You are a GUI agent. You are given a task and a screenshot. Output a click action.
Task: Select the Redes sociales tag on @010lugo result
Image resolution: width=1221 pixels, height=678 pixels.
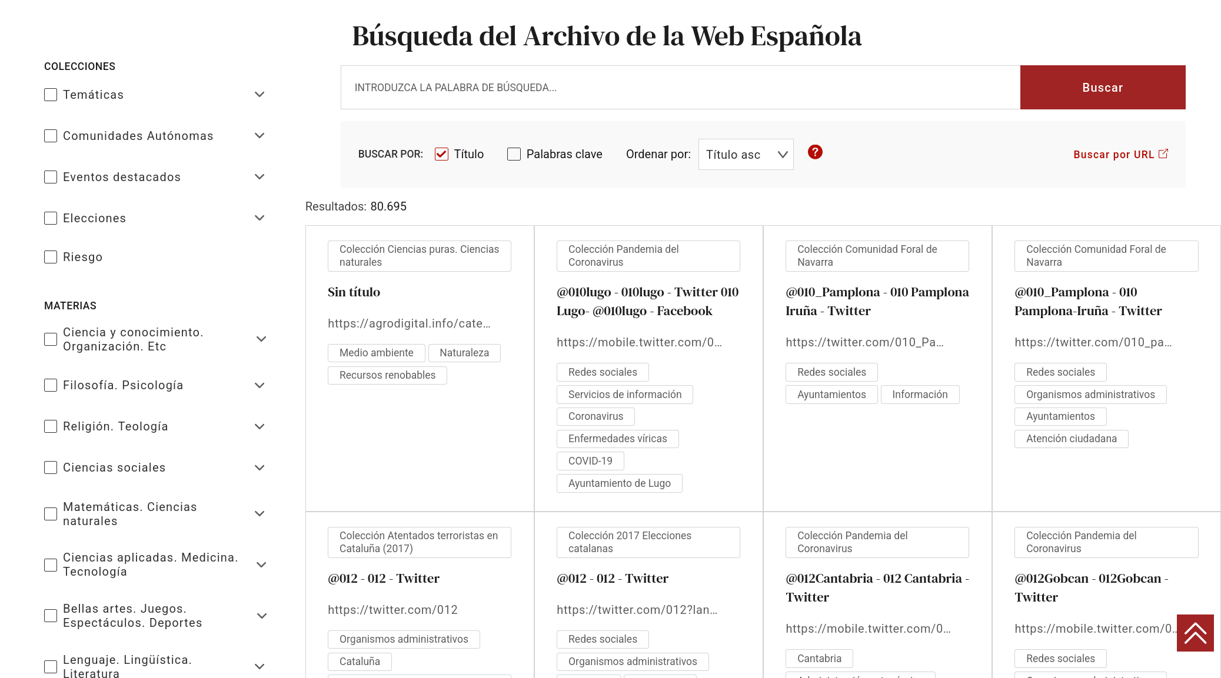pos(602,372)
